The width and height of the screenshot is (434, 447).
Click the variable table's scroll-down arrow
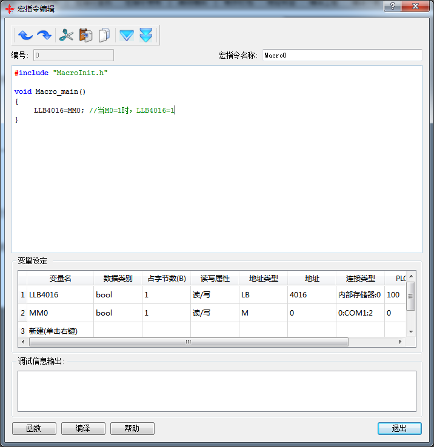pos(411,332)
